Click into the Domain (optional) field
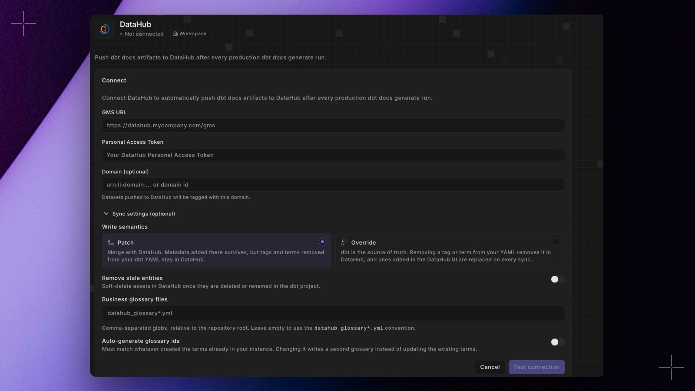This screenshot has height=391, width=695. pyautogui.click(x=333, y=185)
